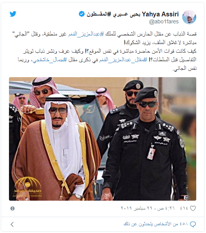Click the Yahya Assiri display name

[160, 14]
